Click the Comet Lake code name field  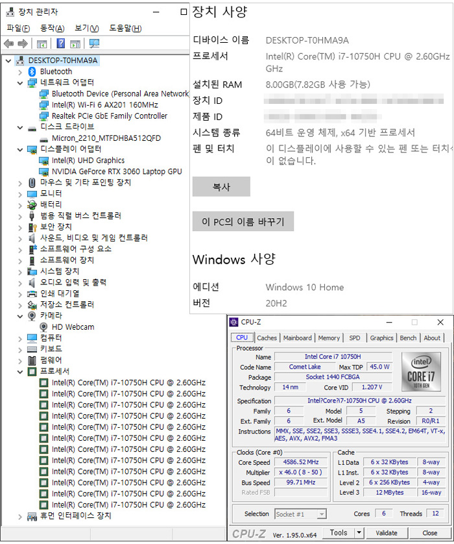click(x=305, y=367)
